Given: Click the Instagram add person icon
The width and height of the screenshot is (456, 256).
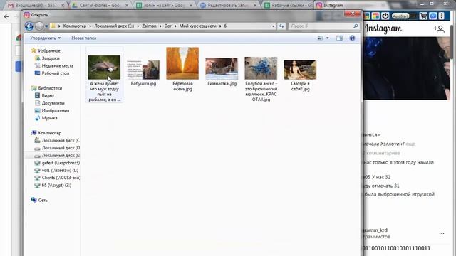Looking at the screenshot, I should pos(439,28).
